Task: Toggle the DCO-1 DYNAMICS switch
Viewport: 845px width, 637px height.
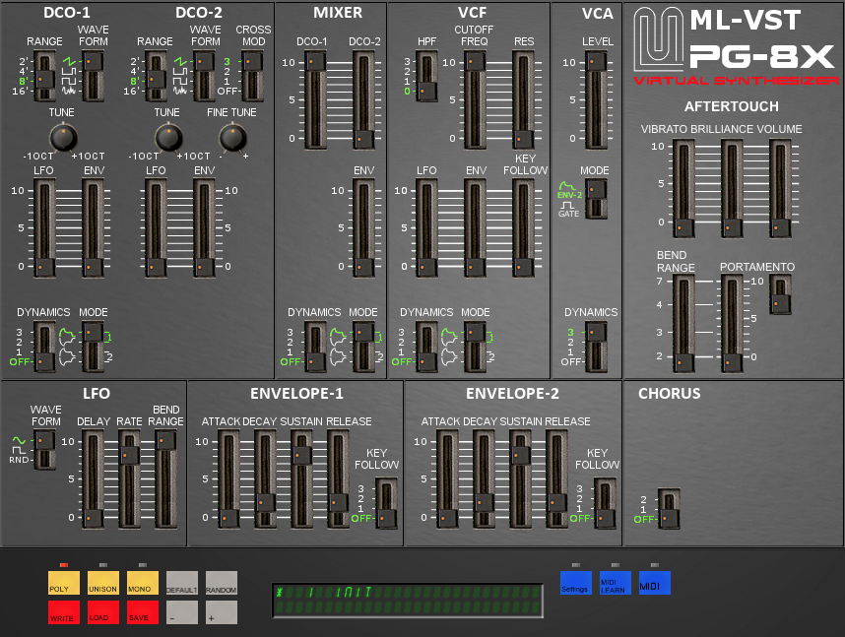Action: [x=44, y=348]
